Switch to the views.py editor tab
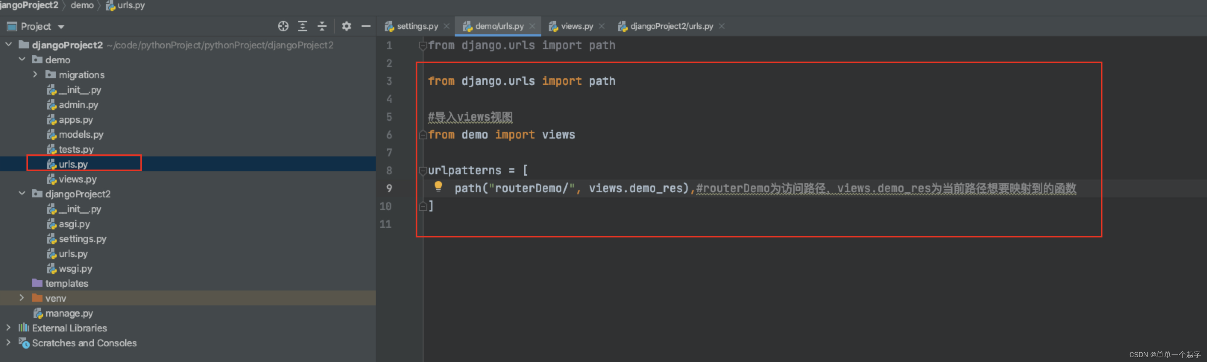The image size is (1207, 362). point(577,26)
